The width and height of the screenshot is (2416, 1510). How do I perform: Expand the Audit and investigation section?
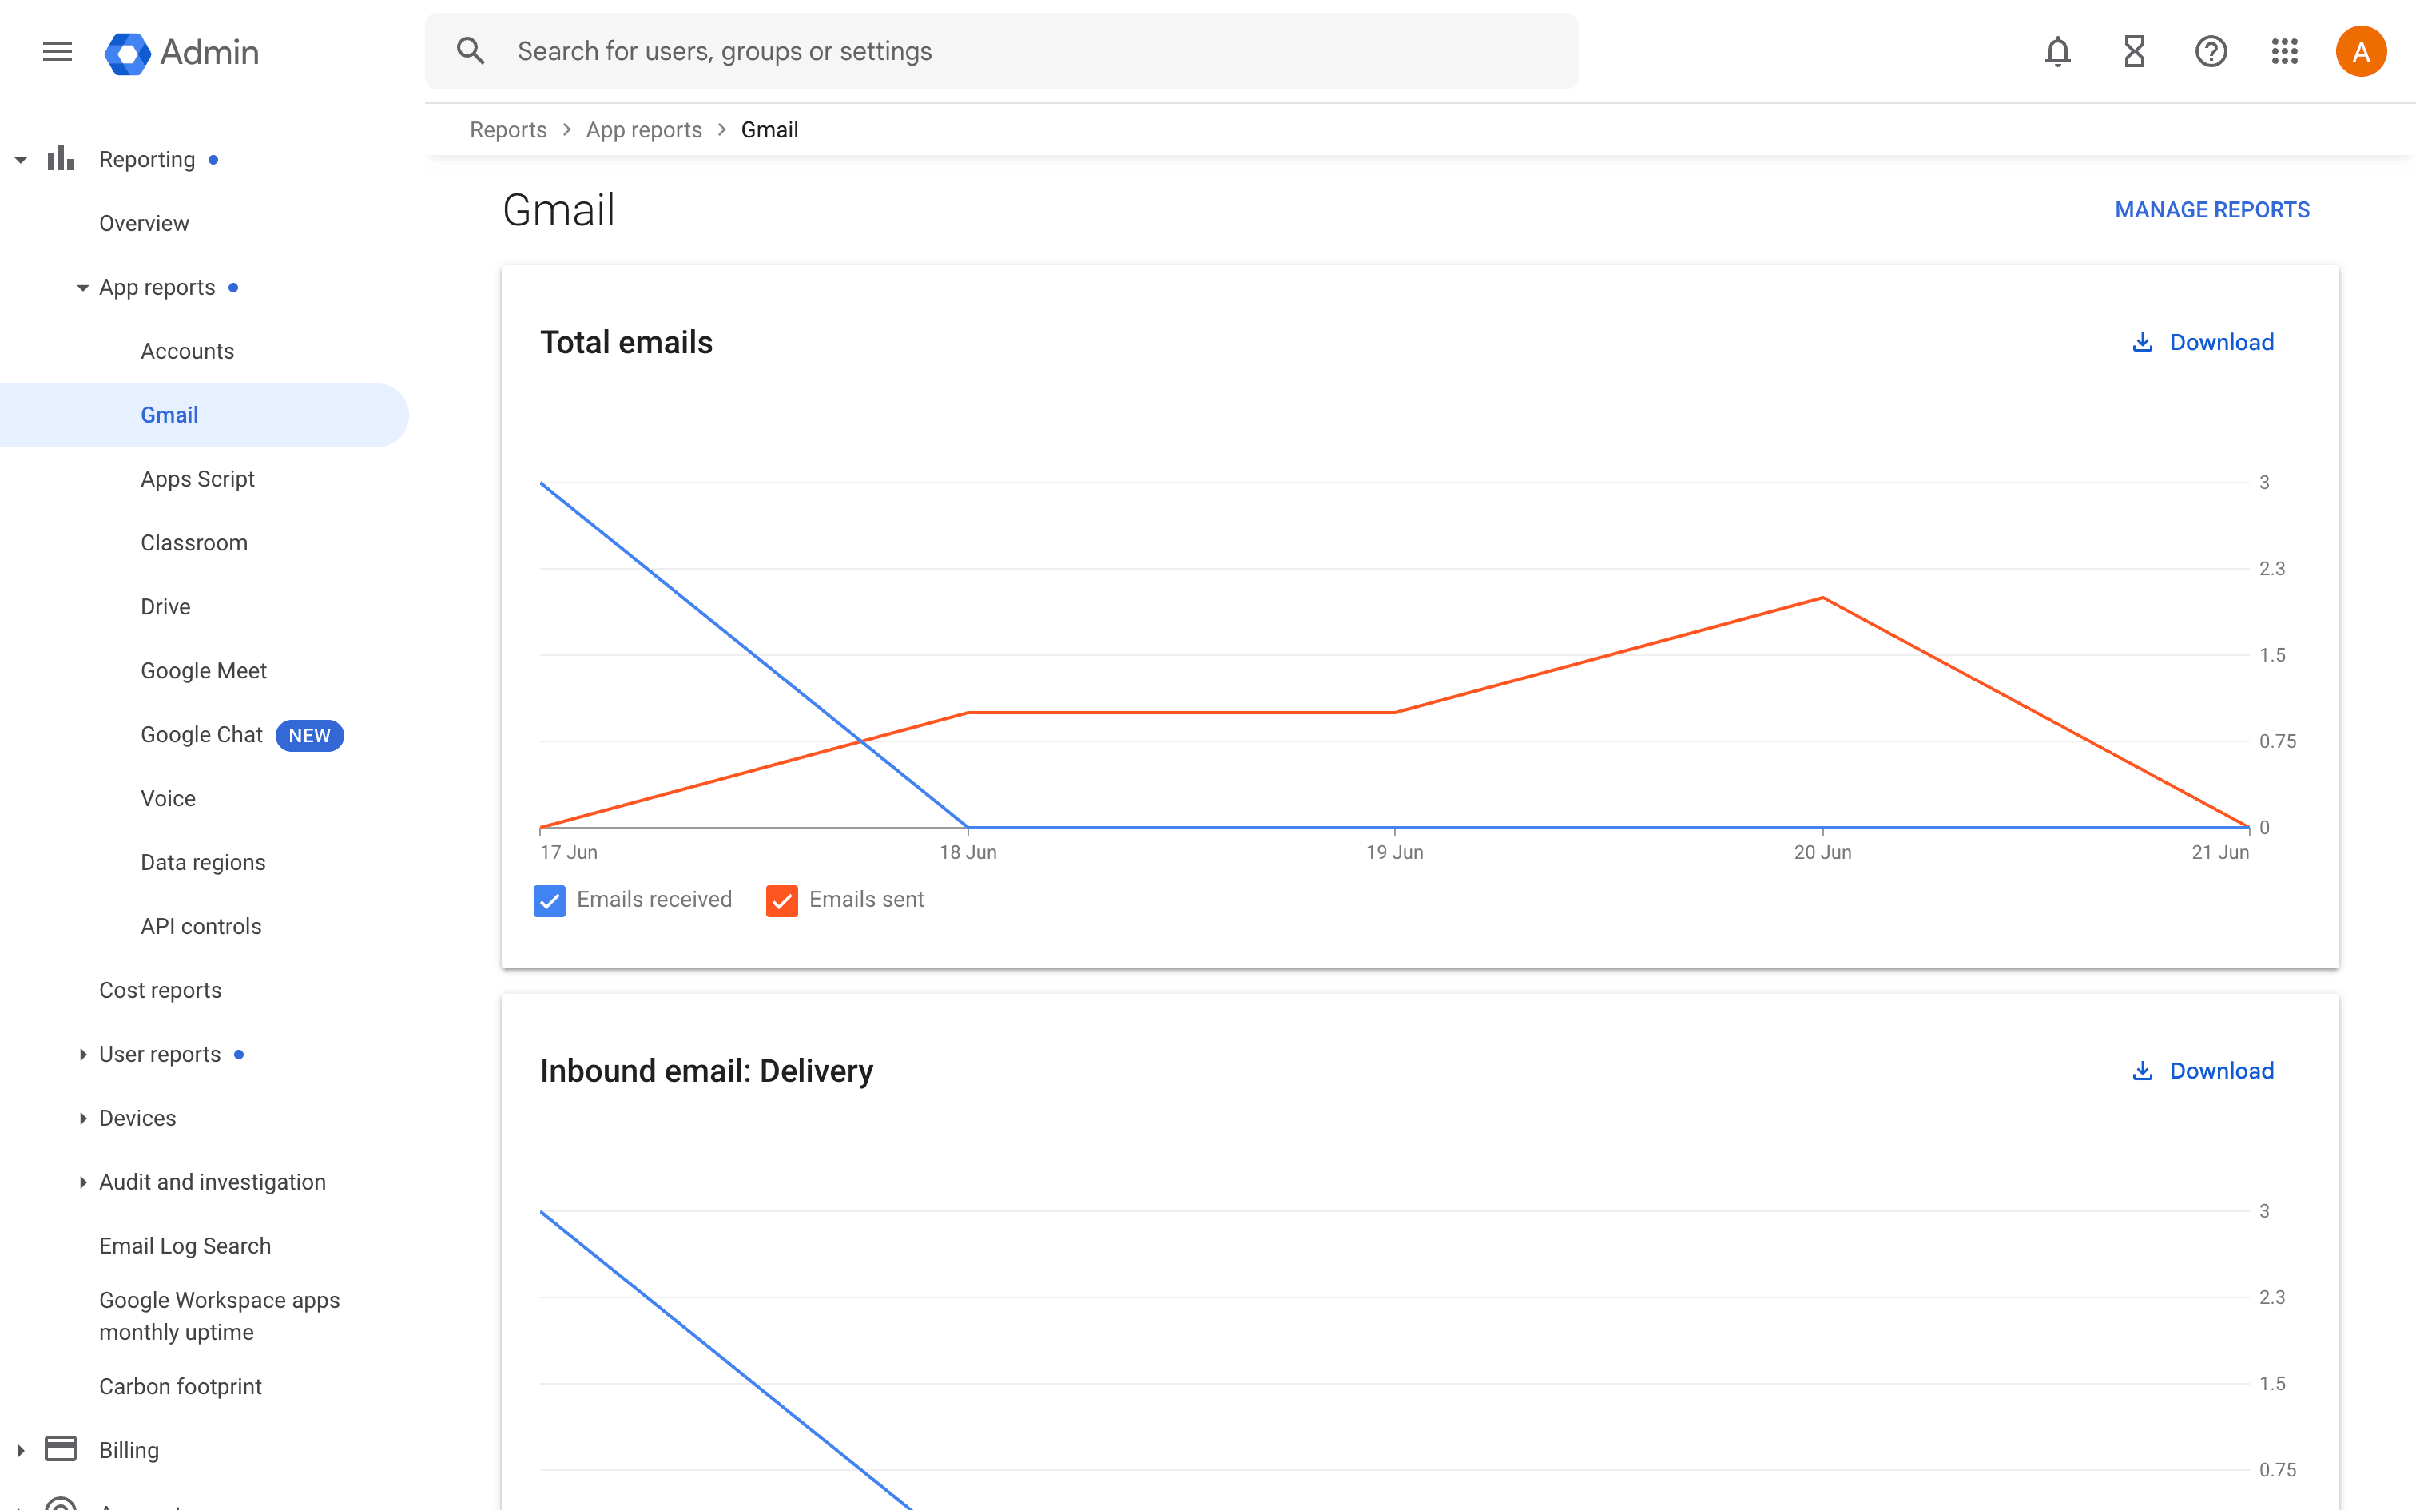[x=83, y=1182]
